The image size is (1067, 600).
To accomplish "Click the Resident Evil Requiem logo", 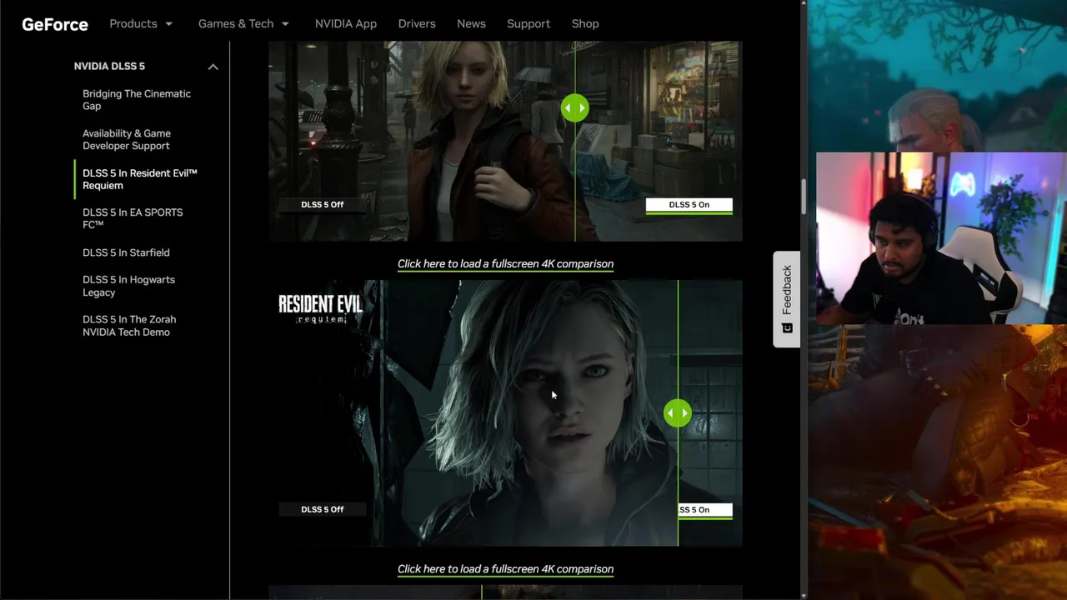I will pyautogui.click(x=321, y=308).
